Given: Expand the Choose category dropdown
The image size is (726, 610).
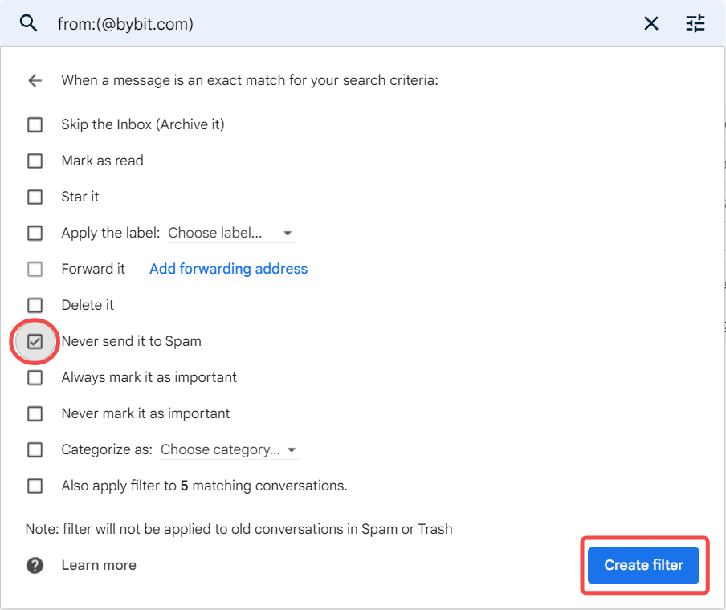Looking at the screenshot, I should 229,450.
